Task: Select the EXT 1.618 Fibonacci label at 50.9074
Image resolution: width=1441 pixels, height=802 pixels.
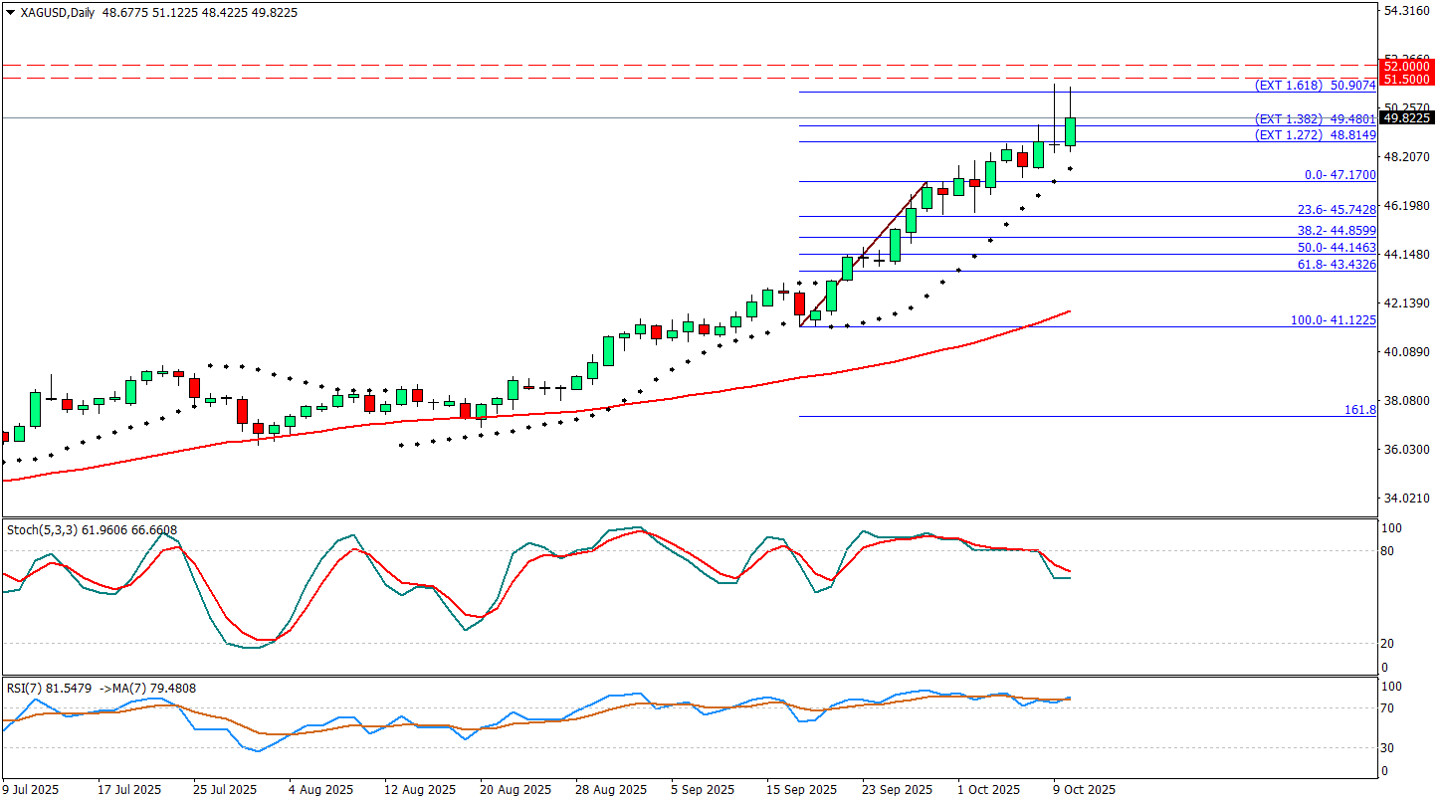Action: (x=1316, y=87)
